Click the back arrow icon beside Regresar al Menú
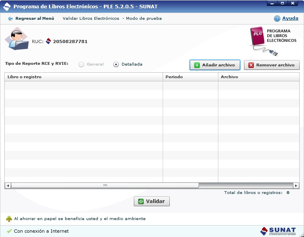Screen dimensions: 304x237 10,19
